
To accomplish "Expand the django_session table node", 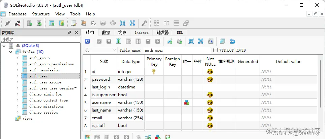I will 18,112.
